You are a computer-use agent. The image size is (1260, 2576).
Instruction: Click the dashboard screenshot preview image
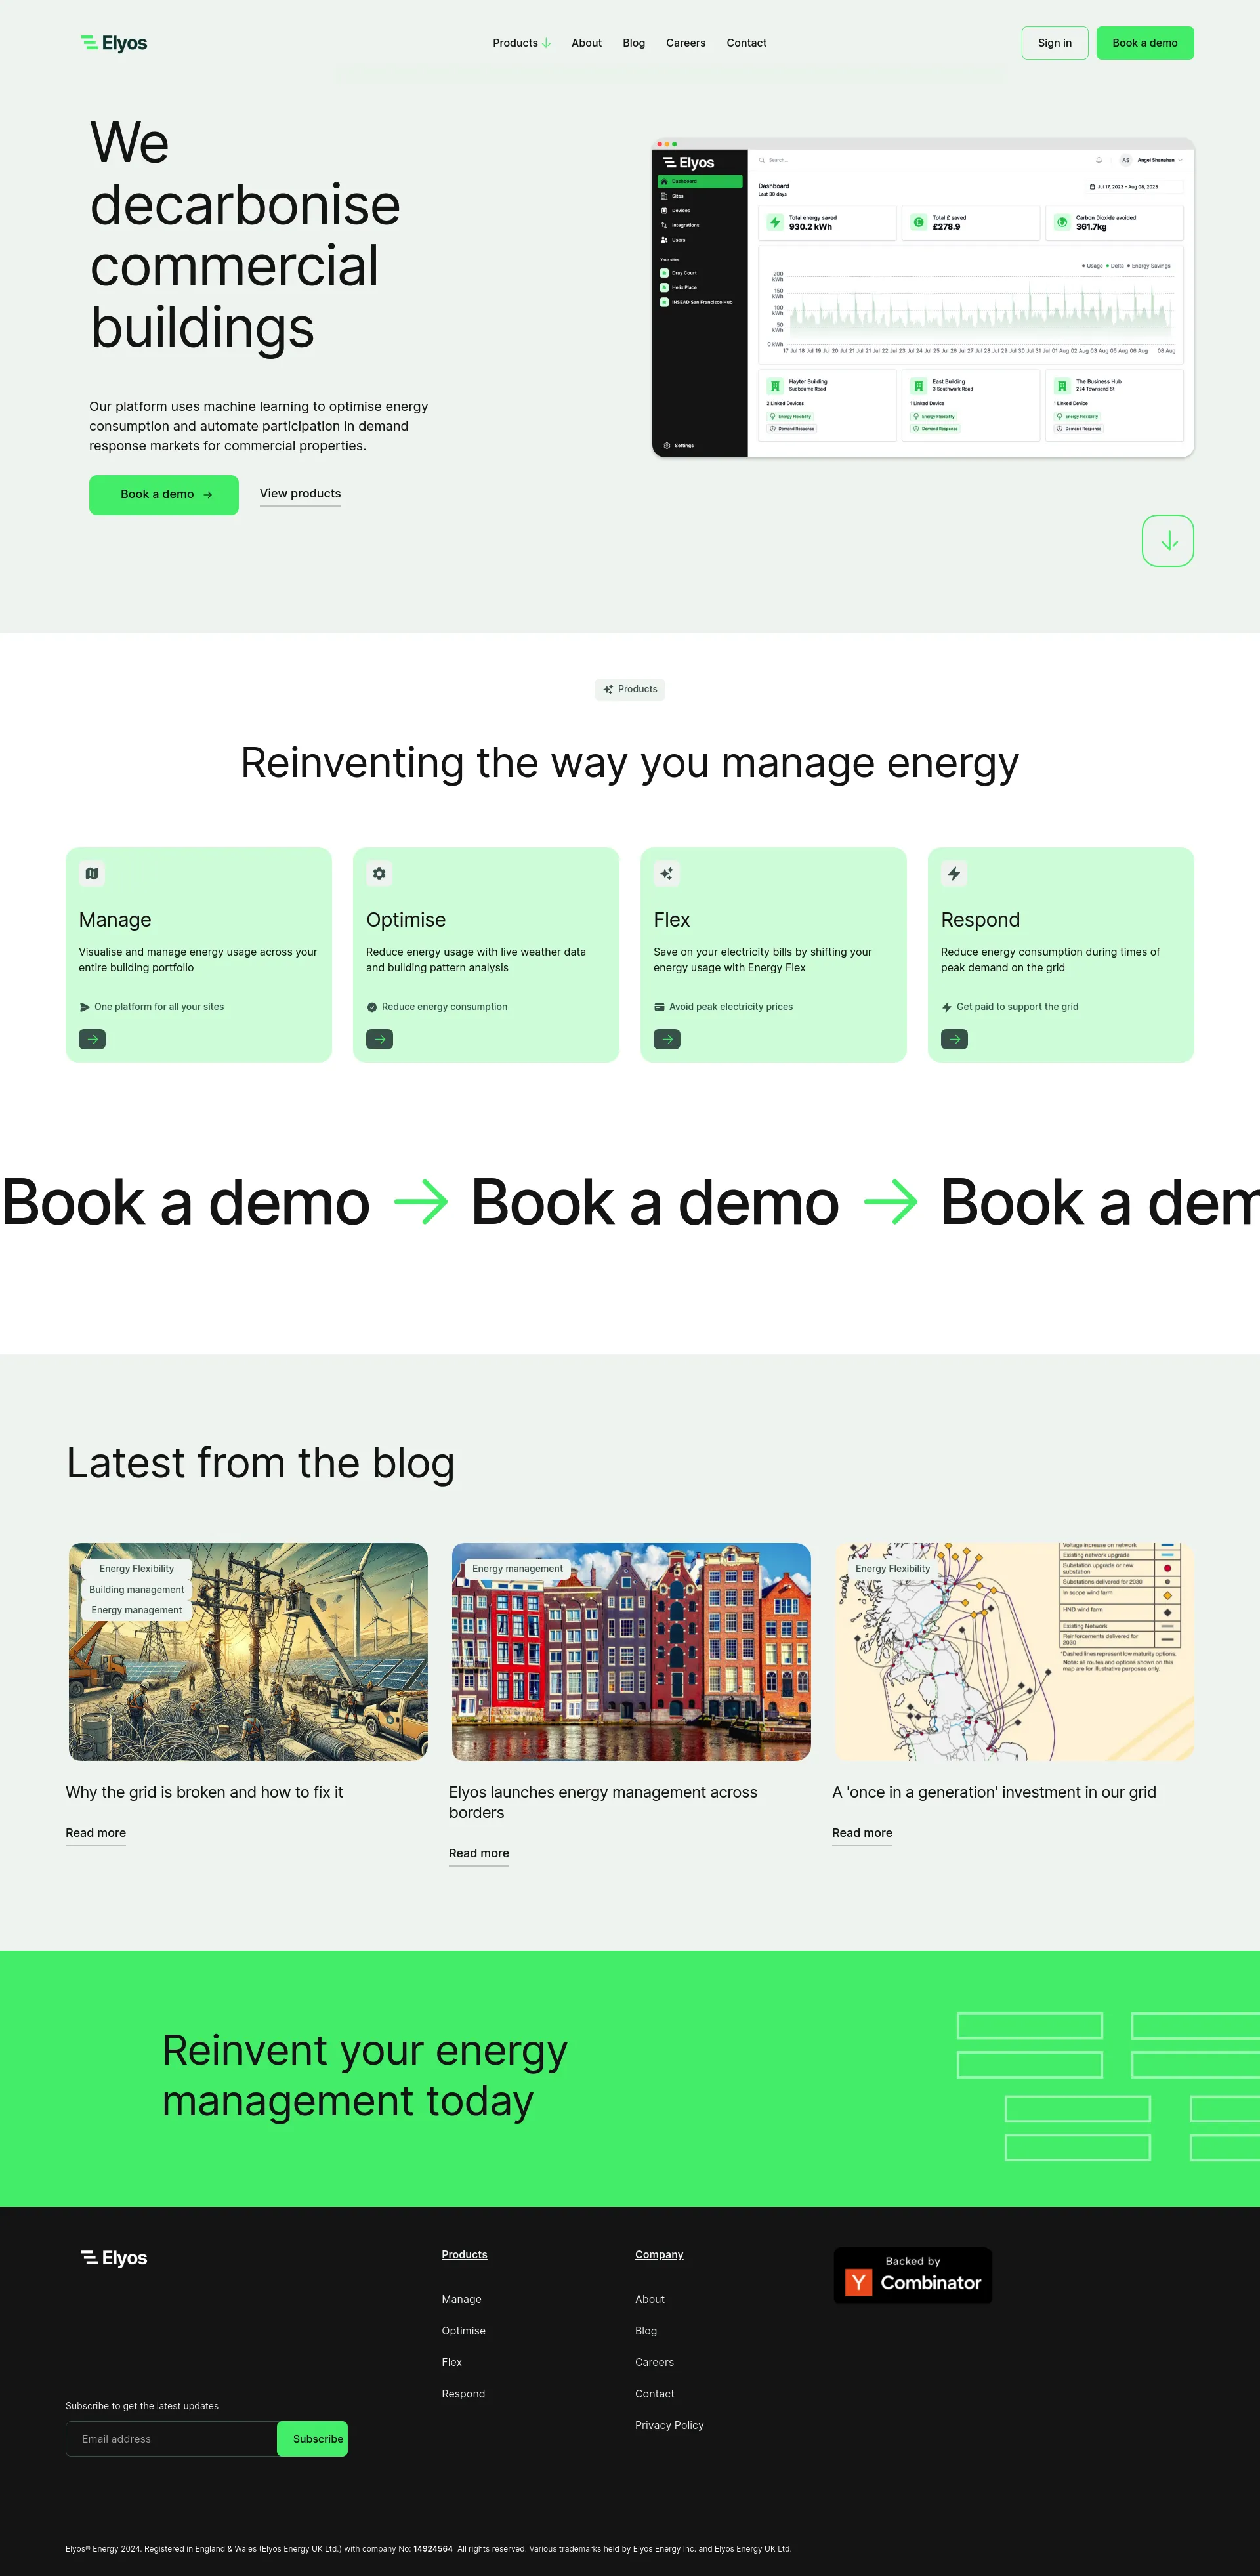922,298
